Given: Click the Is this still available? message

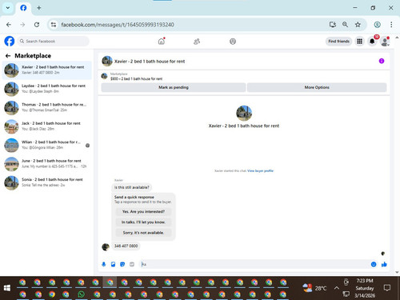Looking at the screenshot, I should pos(132,187).
